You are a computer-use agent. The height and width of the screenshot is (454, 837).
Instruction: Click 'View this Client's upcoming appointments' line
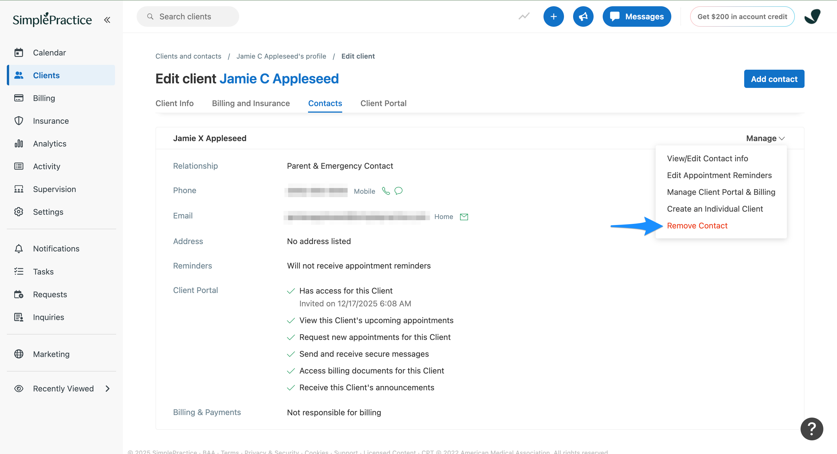tap(376, 320)
